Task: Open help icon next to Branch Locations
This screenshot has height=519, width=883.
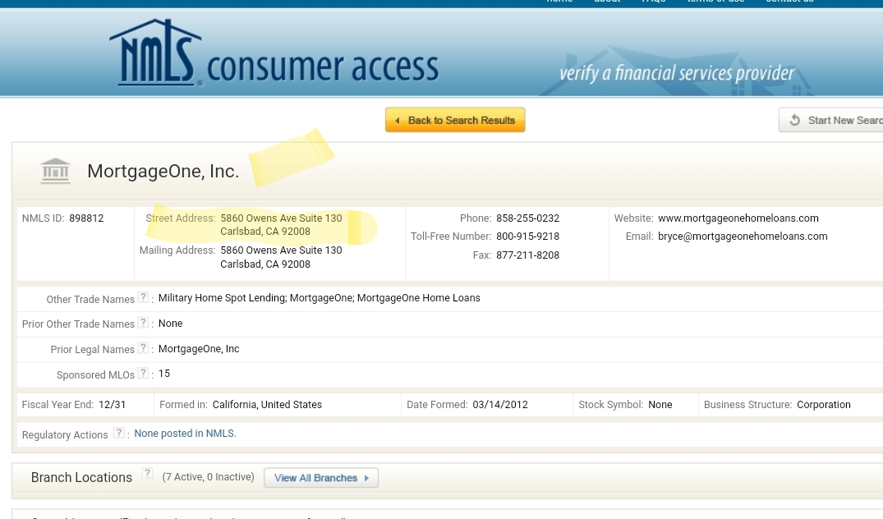Action: point(147,473)
